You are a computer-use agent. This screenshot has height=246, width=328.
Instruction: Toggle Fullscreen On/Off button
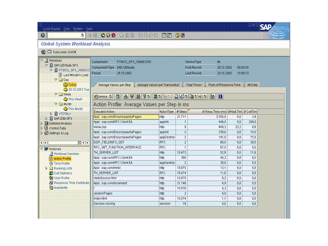click(x=62, y=52)
